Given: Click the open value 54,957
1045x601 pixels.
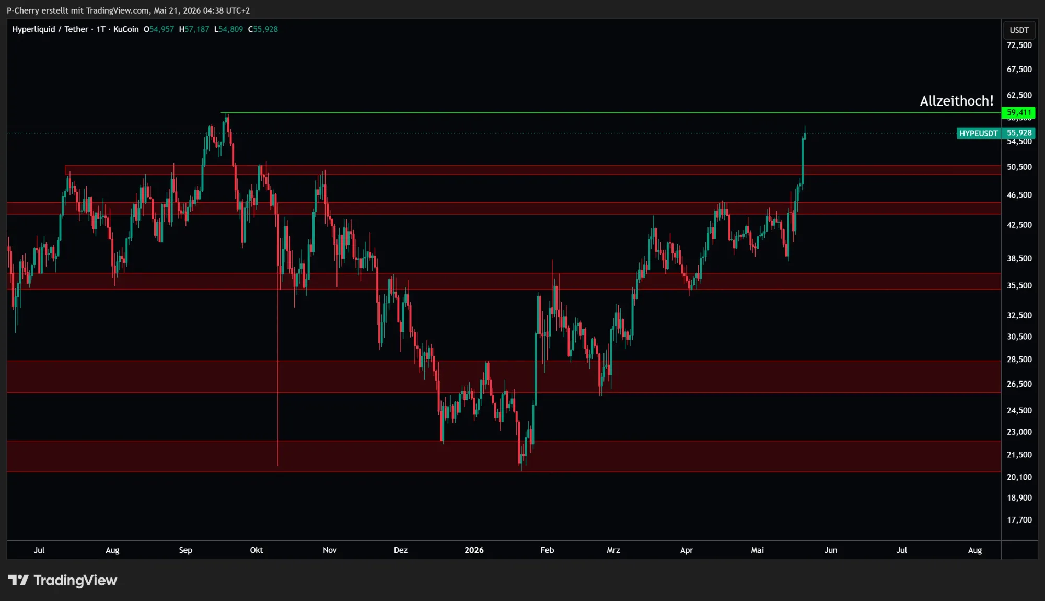Looking at the screenshot, I should coord(161,29).
